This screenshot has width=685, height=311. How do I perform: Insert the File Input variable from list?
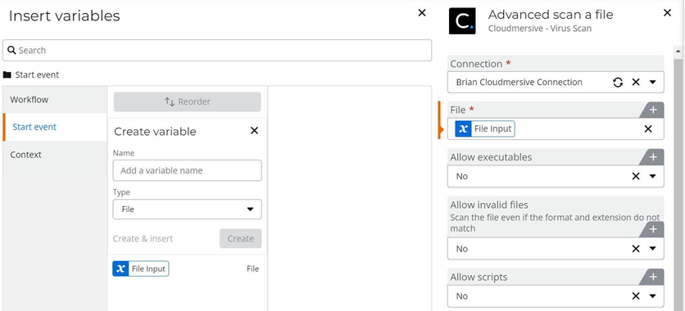[x=141, y=268]
